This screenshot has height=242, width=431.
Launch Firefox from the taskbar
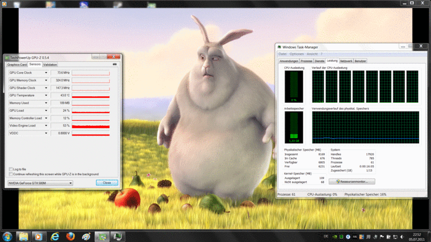(71, 236)
